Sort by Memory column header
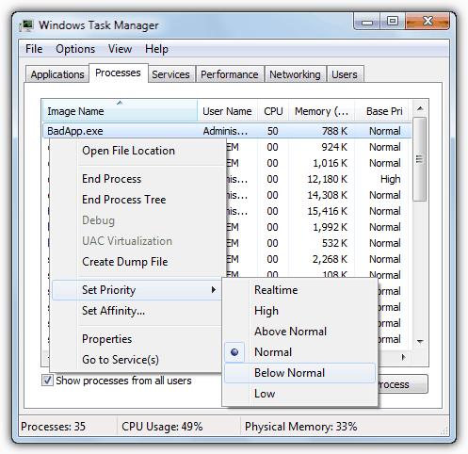 pyautogui.click(x=321, y=111)
